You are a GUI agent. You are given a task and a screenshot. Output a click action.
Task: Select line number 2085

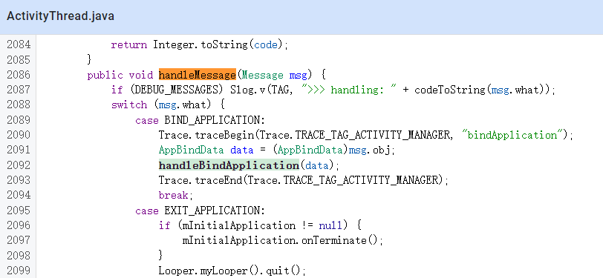pos(19,59)
